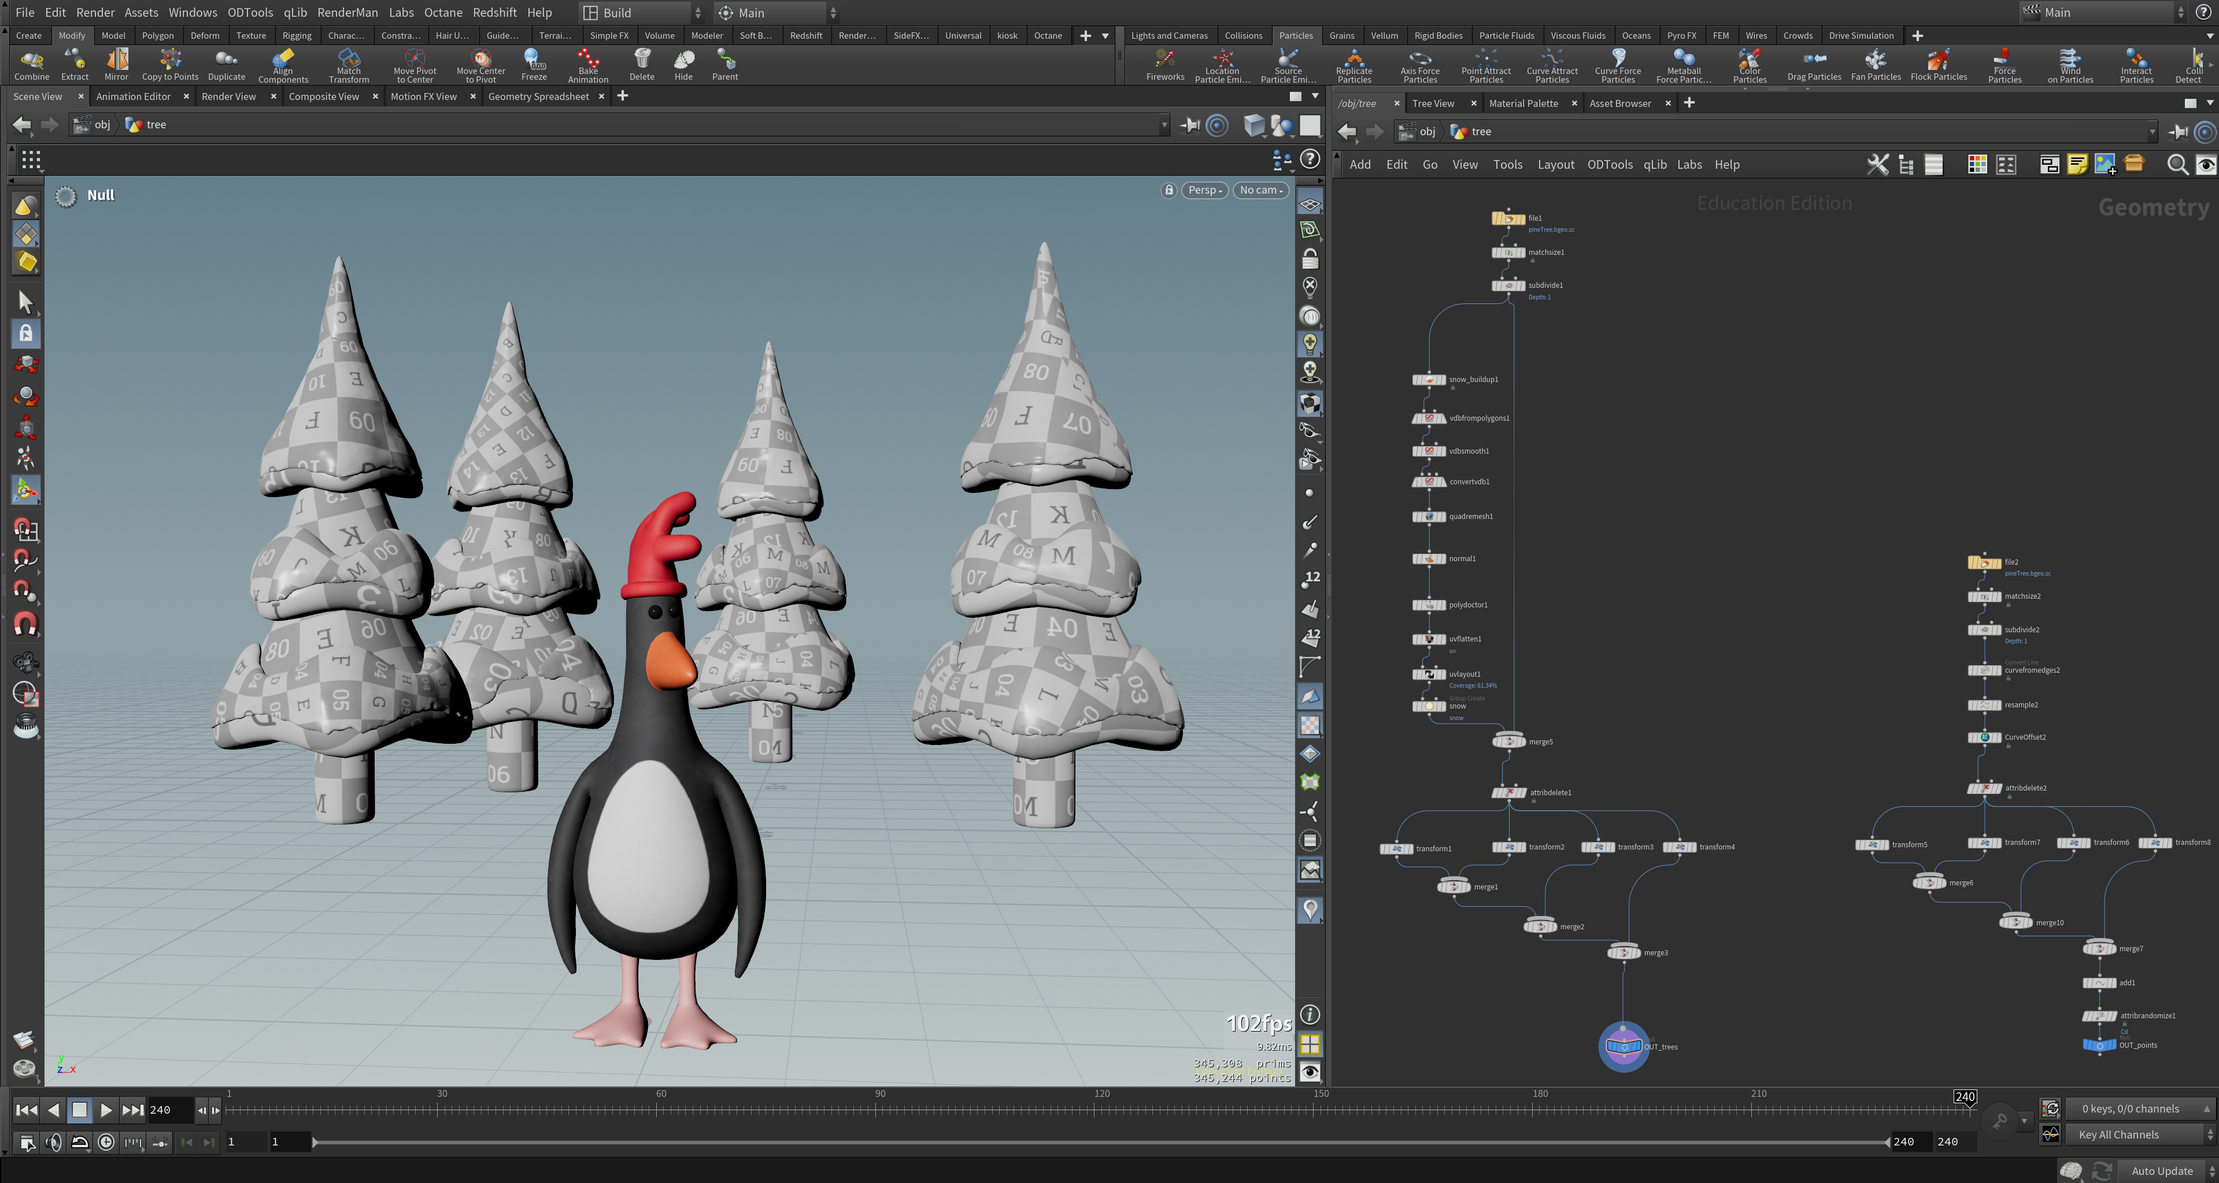2219x1183 pixels.
Task: Open the network editor Layout menu
Action: (1555, 165)
